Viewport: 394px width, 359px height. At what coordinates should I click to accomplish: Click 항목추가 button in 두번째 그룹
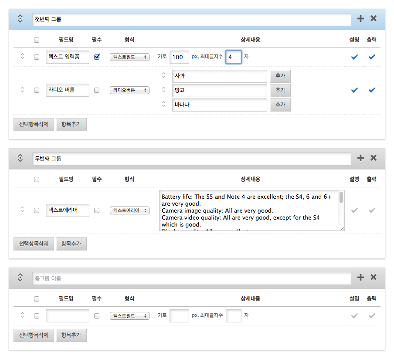pos(71,244)
